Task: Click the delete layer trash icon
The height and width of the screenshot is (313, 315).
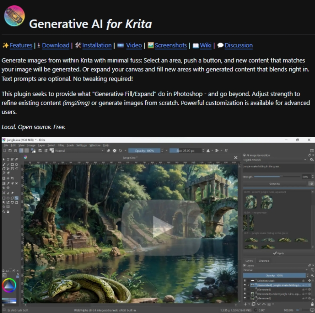Action: [x=312, y=304]
